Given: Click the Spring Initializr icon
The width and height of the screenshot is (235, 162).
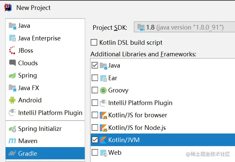Looking at the screenshot, I should click(13, 129).
